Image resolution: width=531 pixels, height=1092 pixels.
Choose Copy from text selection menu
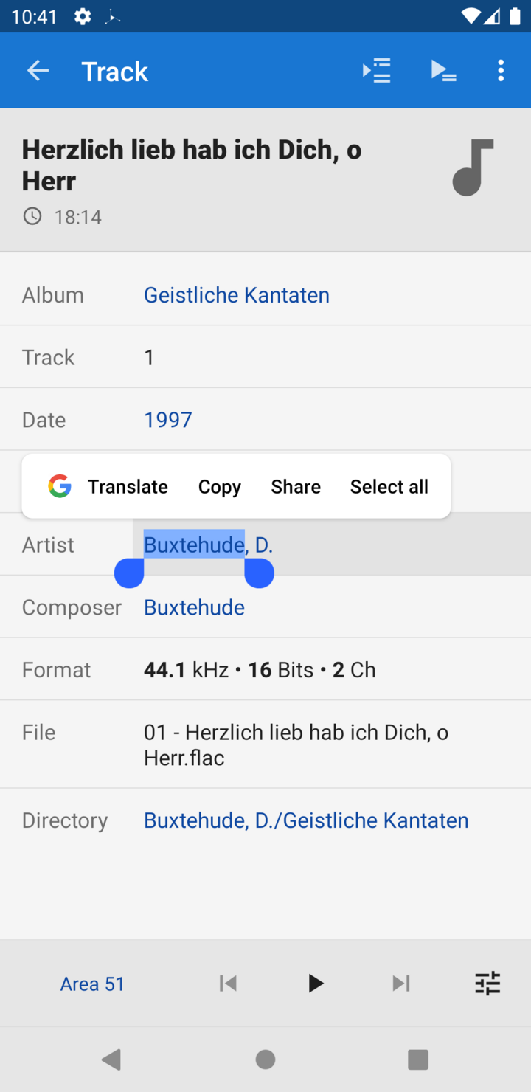220,487
